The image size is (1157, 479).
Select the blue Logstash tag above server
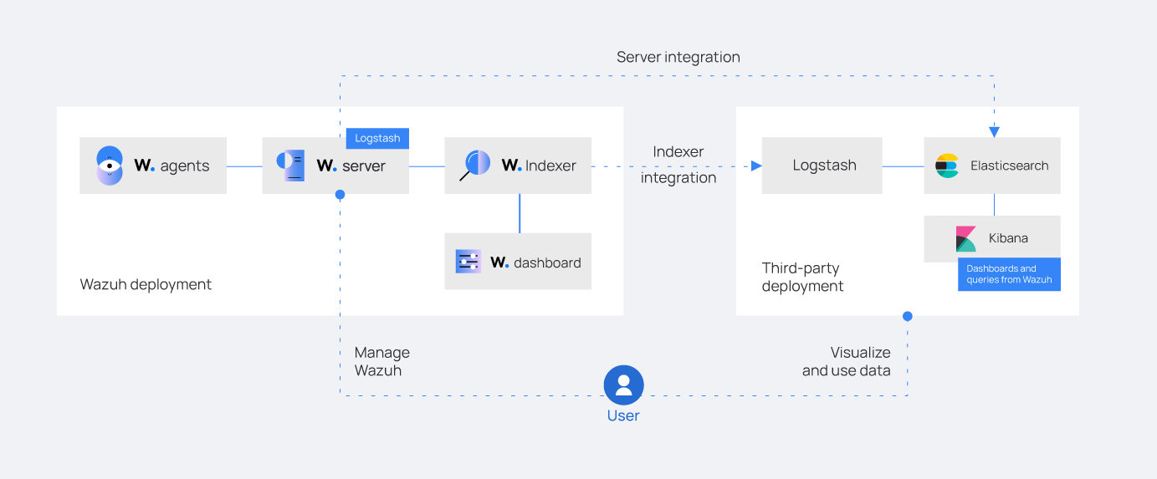377,138
